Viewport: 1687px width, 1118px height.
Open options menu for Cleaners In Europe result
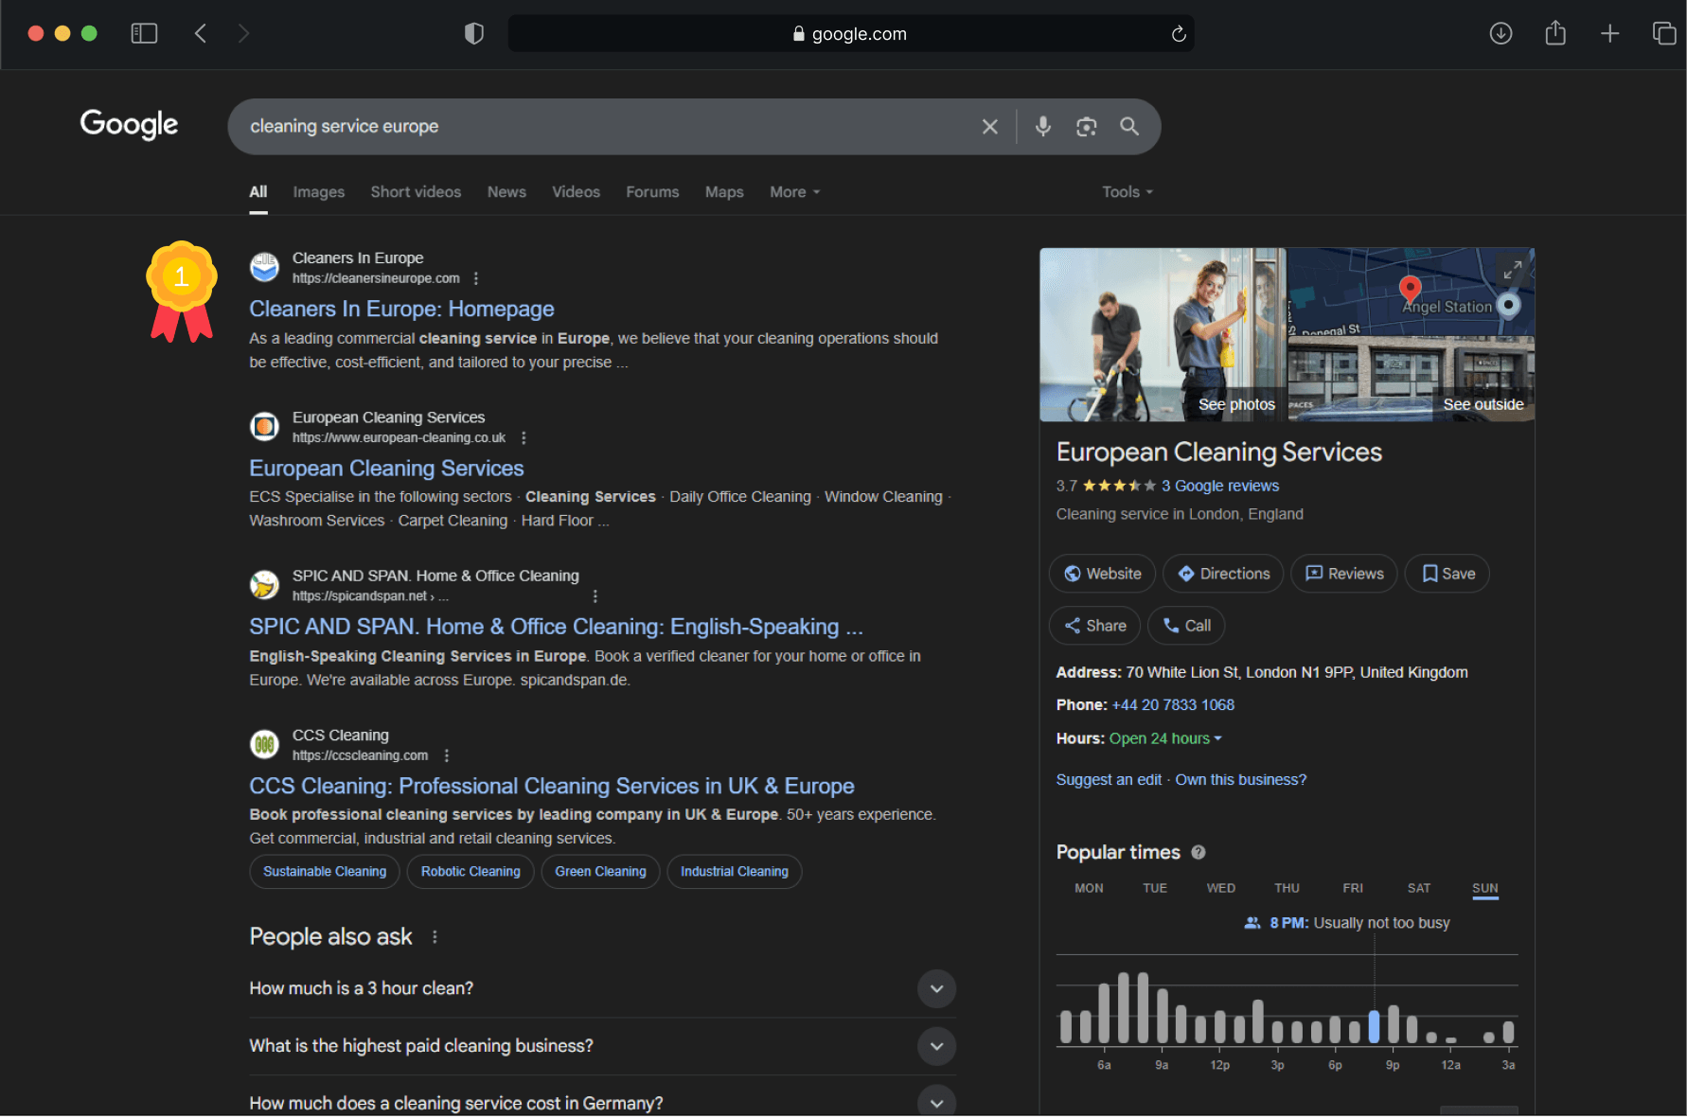(x=476, y=278)
